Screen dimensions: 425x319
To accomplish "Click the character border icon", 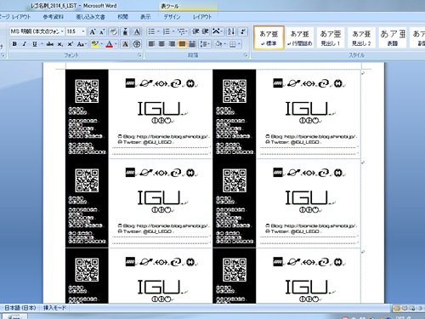I will pyautogui.click(x=137, y=31).
